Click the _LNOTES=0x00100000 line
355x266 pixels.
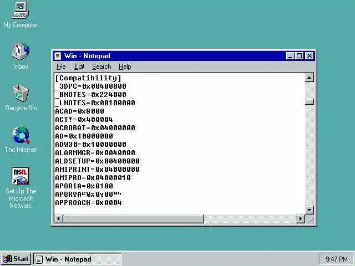click(95, 103)
